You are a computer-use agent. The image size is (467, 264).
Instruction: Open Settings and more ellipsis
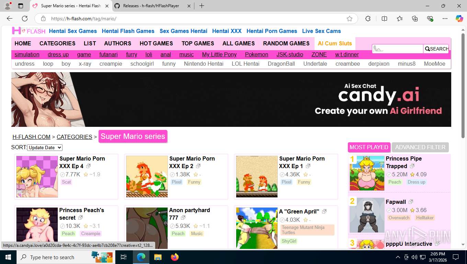tap(445, 19)
